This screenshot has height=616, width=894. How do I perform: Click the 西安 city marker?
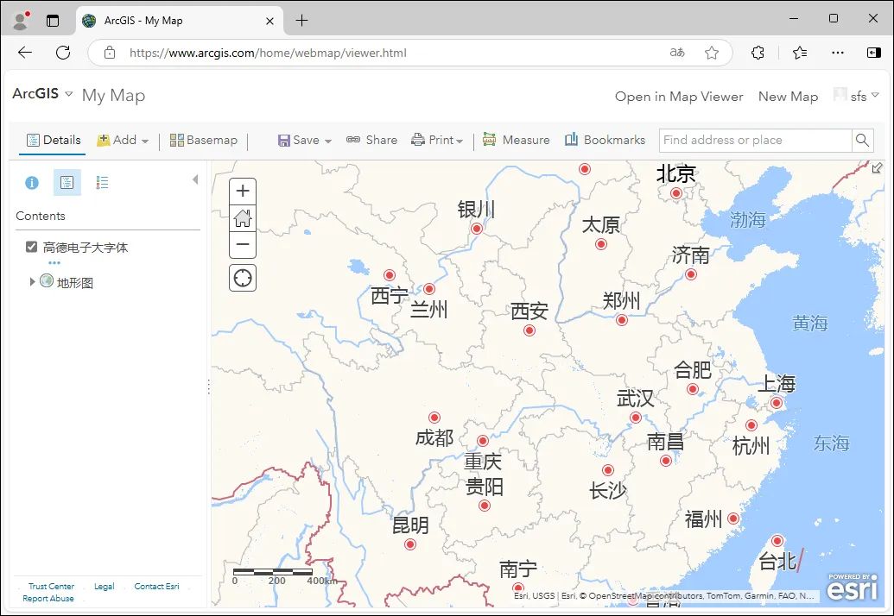pos(529,330)
